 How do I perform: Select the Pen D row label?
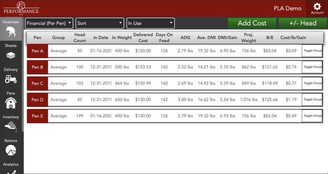[x=38, y=99]
